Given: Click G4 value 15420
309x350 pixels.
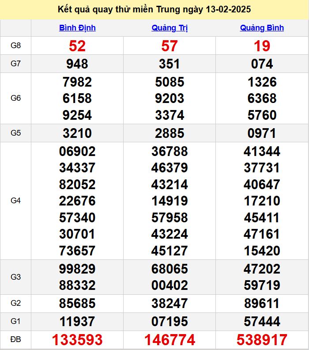Looking at the screenshot, I should pyautogui.click(x=262, y=251).
